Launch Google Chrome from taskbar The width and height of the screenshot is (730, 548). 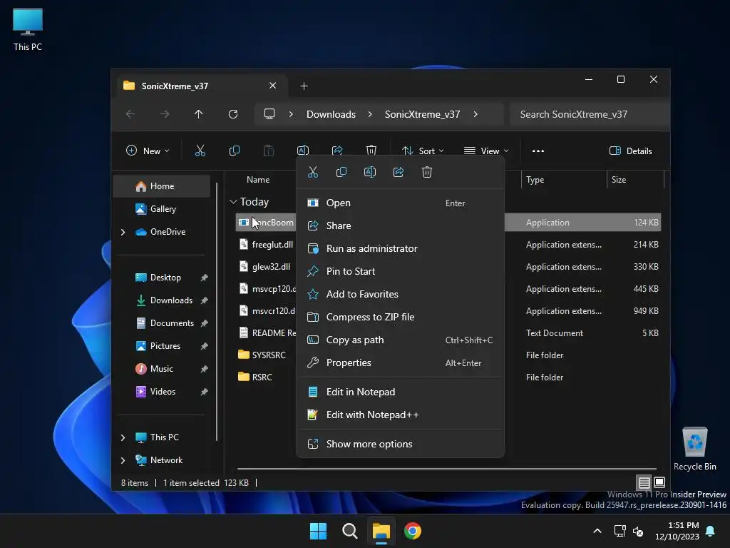[x=413, y=531]
